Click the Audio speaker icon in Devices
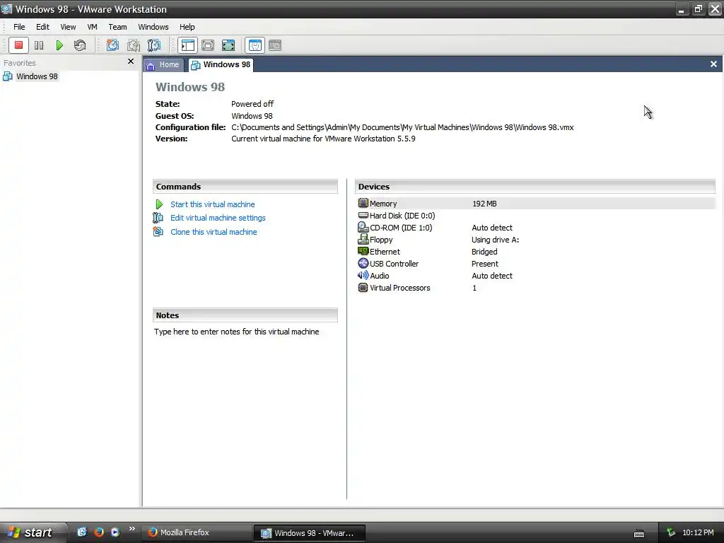Image resolution: width=724 pixels, height=543 pixels. click(x=363, y=275)
